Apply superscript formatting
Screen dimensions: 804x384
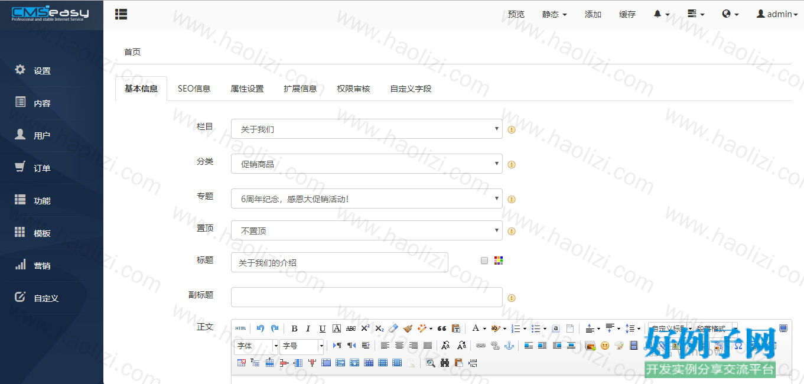(365, 328)
